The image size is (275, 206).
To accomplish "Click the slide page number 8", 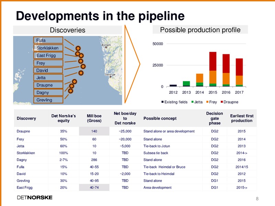I will (257, 199).
